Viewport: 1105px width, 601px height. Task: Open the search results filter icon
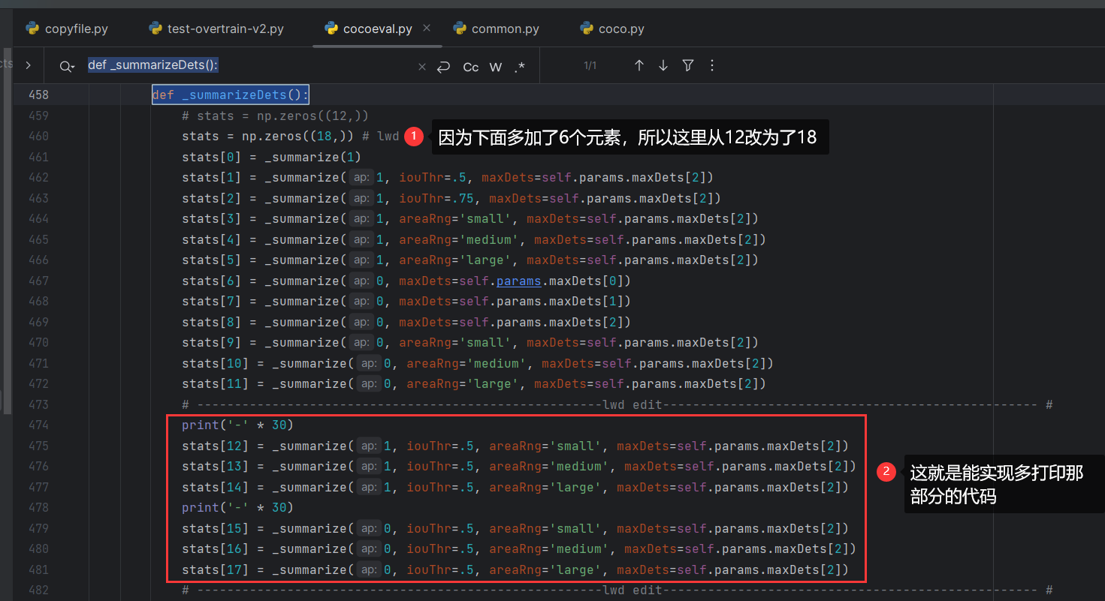click(688, 66)
